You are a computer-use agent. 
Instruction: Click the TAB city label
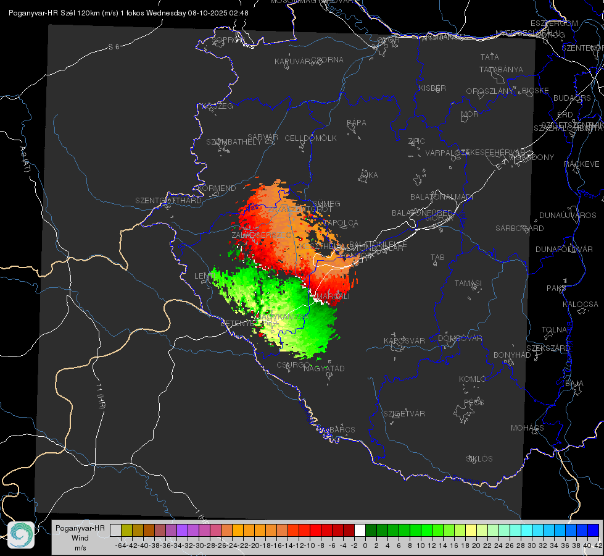click(x=437, y=258)
